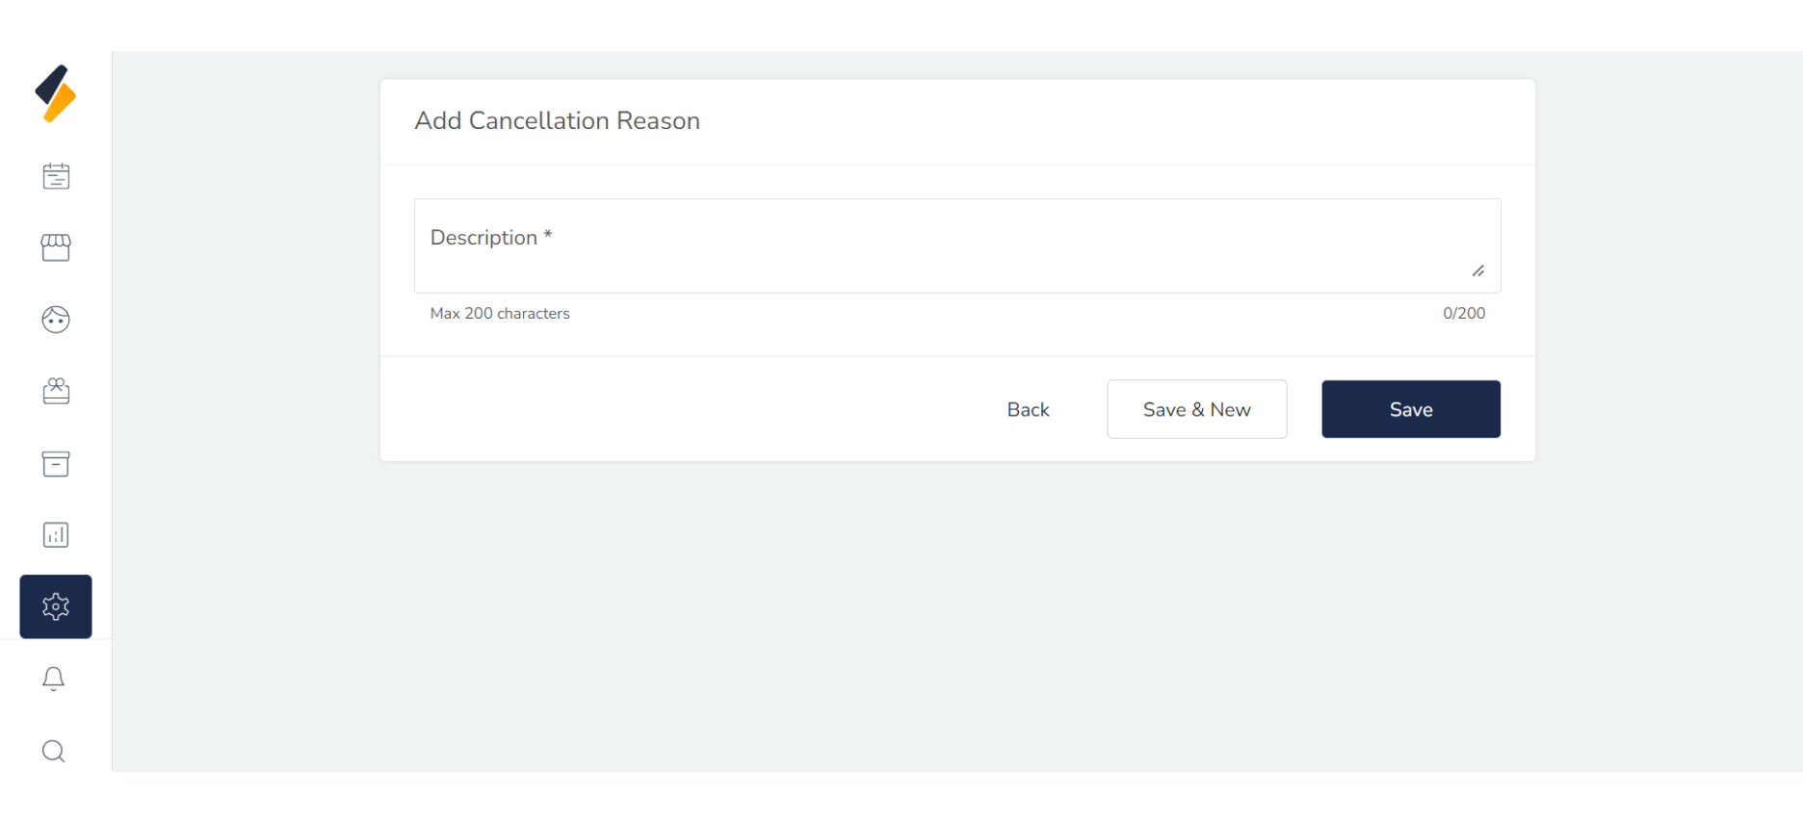Click the text area resize handle
The height and width of the screenshot is (823, 1803).
tap(1478, 271)
